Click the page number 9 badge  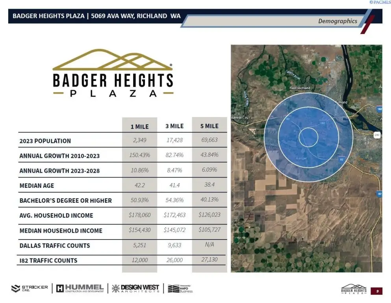click(x=377, y=291)
